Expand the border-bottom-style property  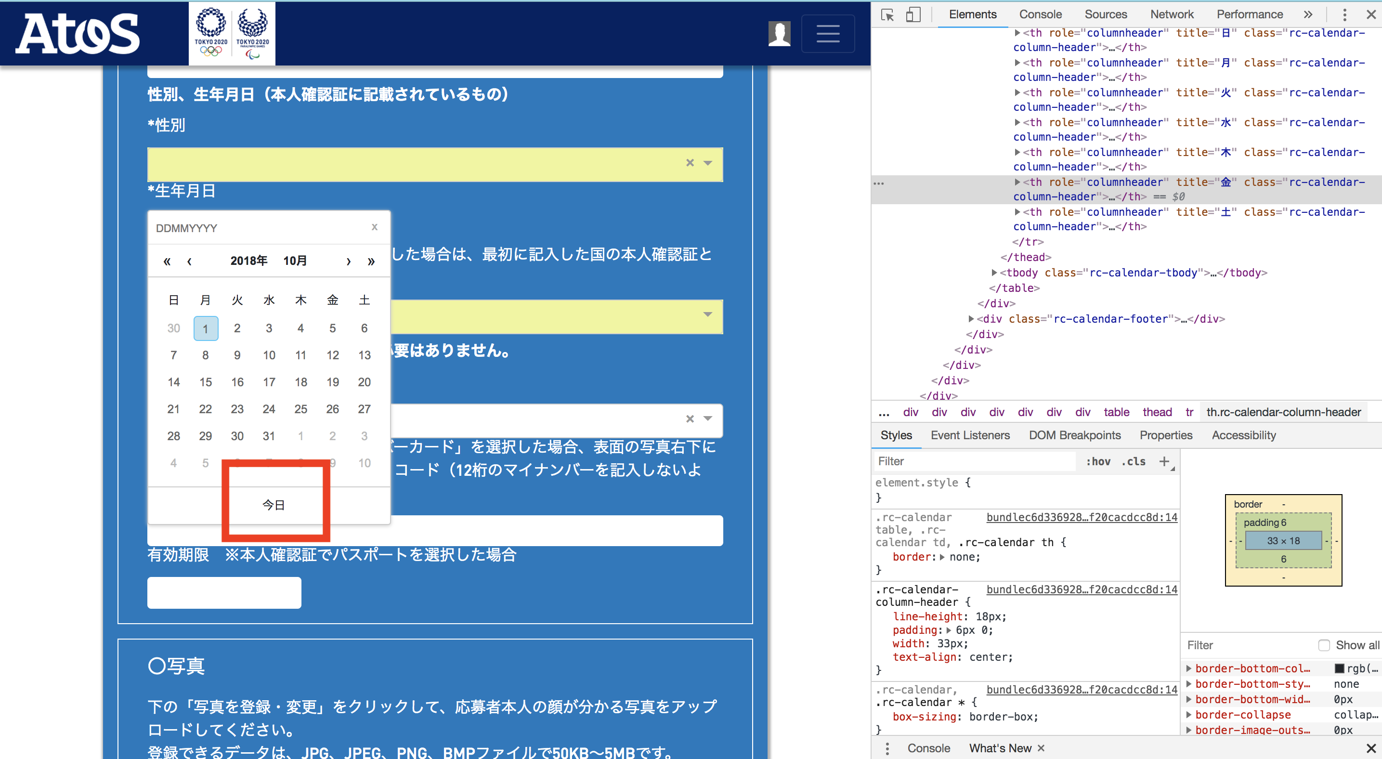point(1190,684)
